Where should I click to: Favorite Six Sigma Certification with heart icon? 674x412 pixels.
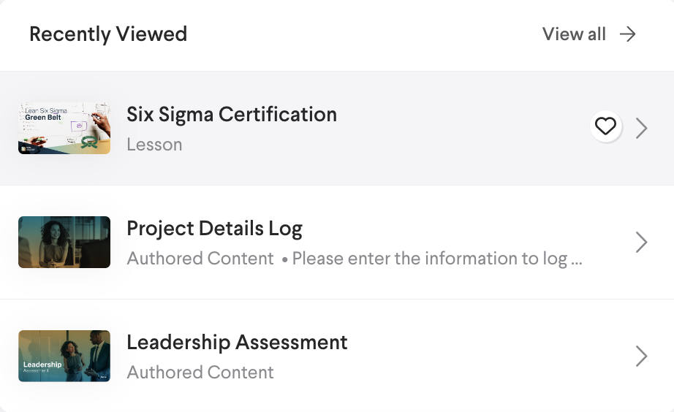tap(605, 127)
